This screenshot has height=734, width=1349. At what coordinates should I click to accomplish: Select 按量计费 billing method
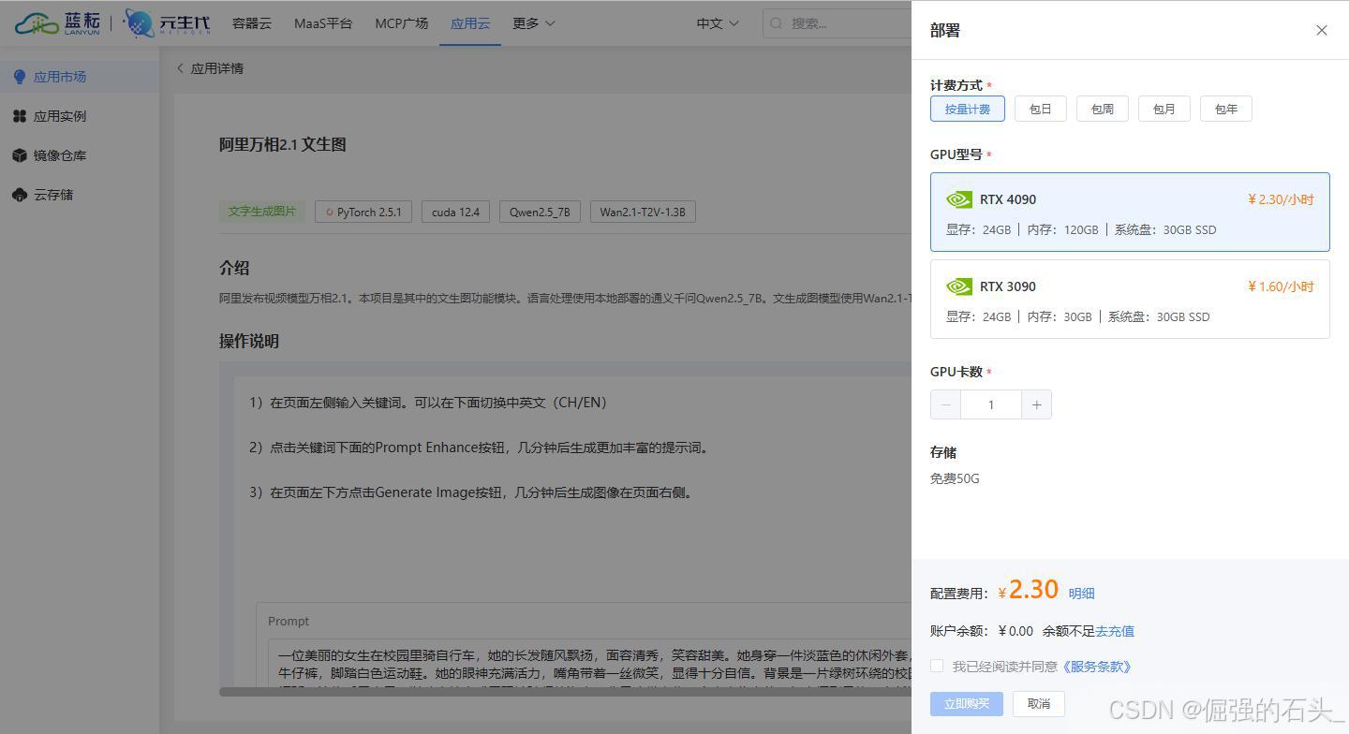click(x=968, y=109)
